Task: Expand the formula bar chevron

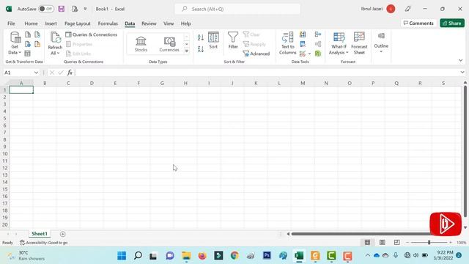Action: tap(462, 73)
